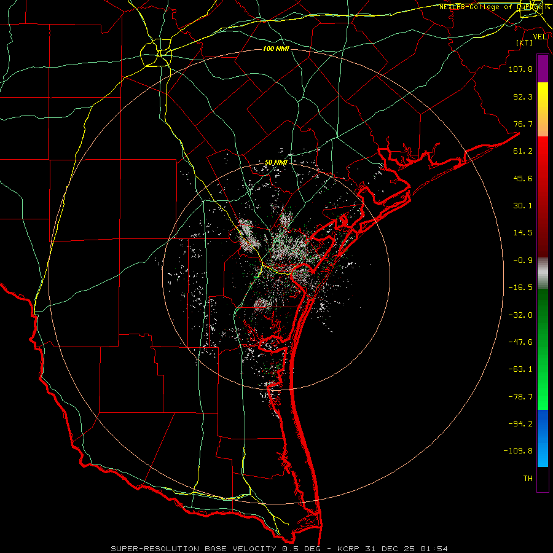Pick the yellow-orange segment of the color bar

(x=543, y=109)
